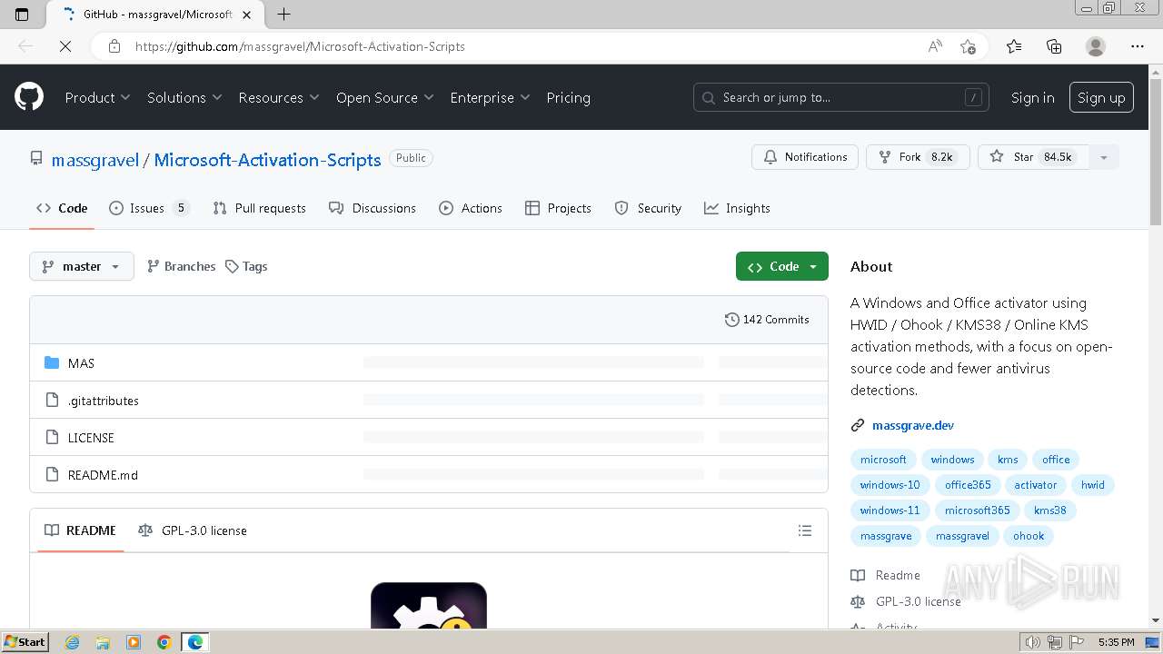Click the GitHub logo icon
Screen dimensions: 1163x654
coord(29,97)
